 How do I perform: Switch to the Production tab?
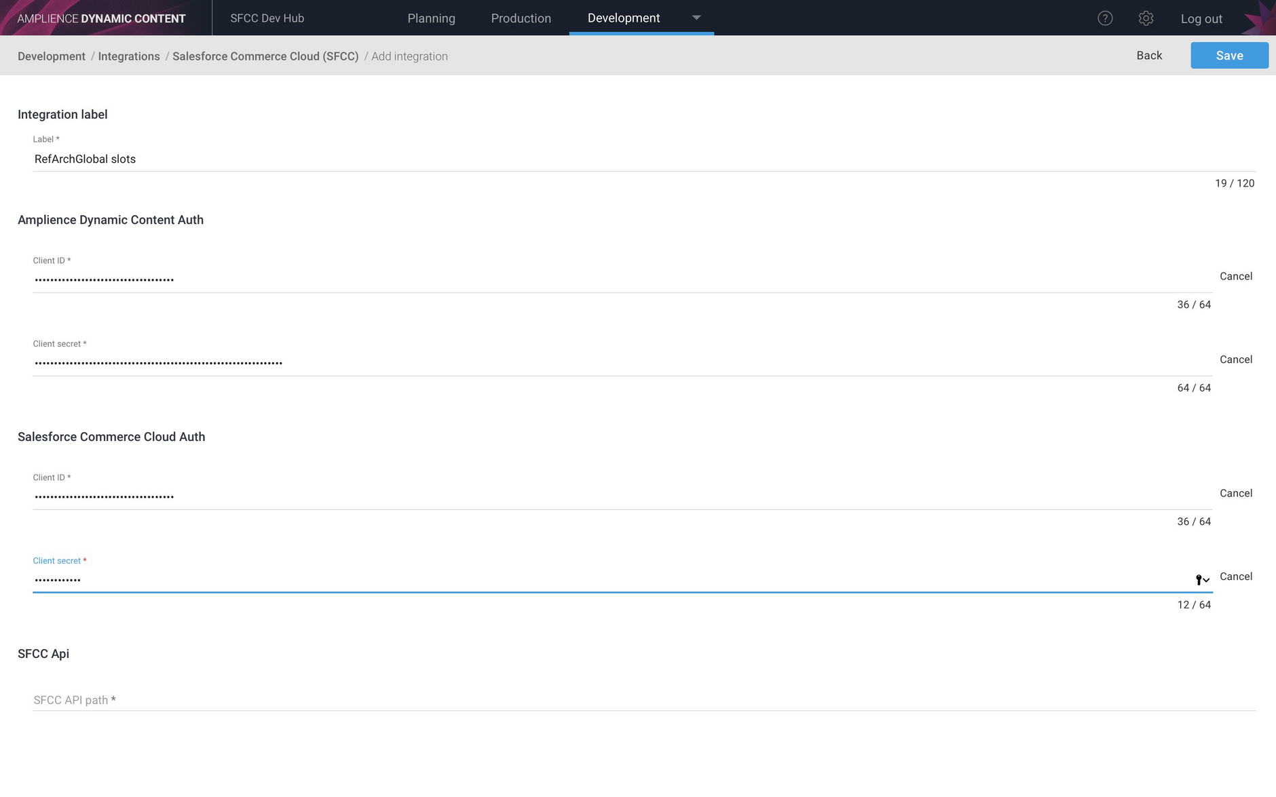(521, 18)
